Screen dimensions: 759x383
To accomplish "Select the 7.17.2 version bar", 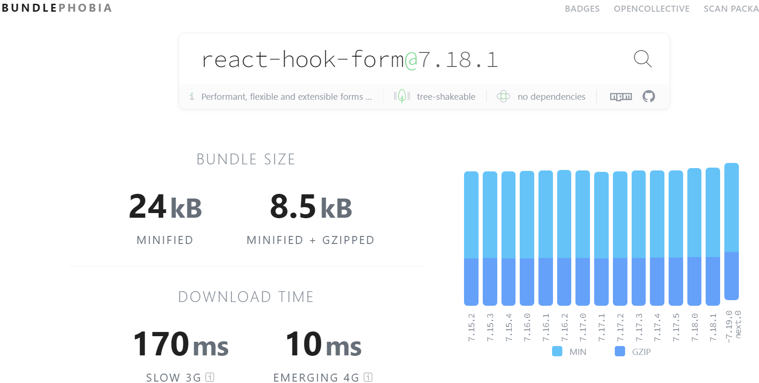I will tap(620, 238).
